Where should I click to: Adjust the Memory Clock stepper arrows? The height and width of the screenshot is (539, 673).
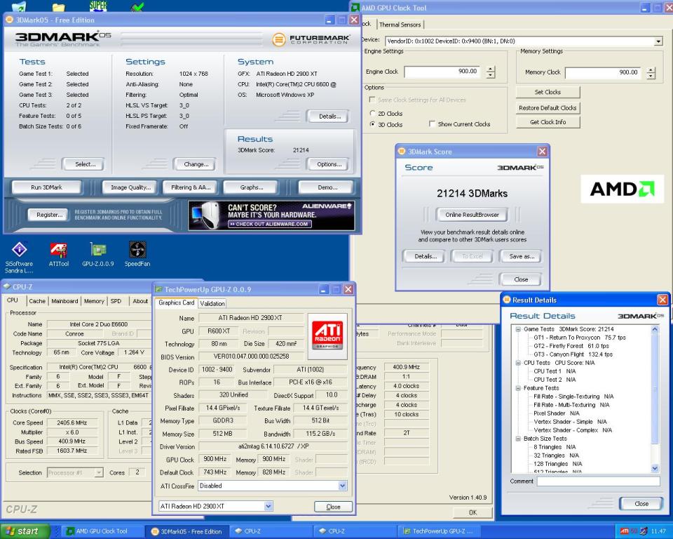(x=651, y=73)
